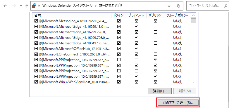Enable パブリック for MicrosoftEdge_44.19041.1.0
Image resolution: width=229 pixels, height=108 pixels.
point(156,43)
